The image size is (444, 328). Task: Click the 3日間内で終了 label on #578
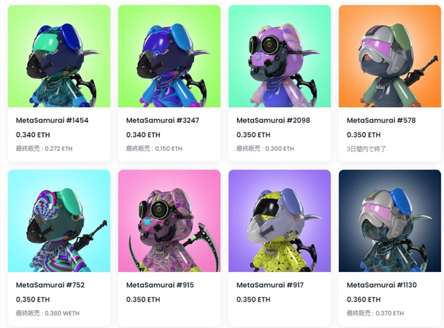click(366, 149)
